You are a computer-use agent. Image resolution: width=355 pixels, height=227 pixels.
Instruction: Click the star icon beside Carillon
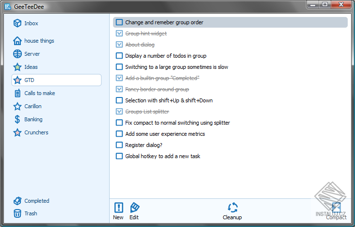point(17,106)
